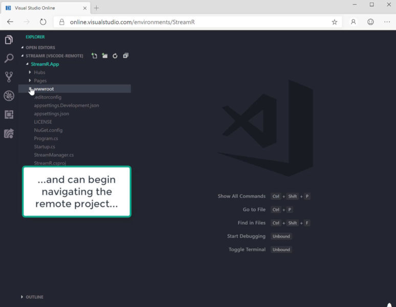The height and width of the screenshot is (307, 396).
Task: Go back in the browser
Action: pos(10,22)
